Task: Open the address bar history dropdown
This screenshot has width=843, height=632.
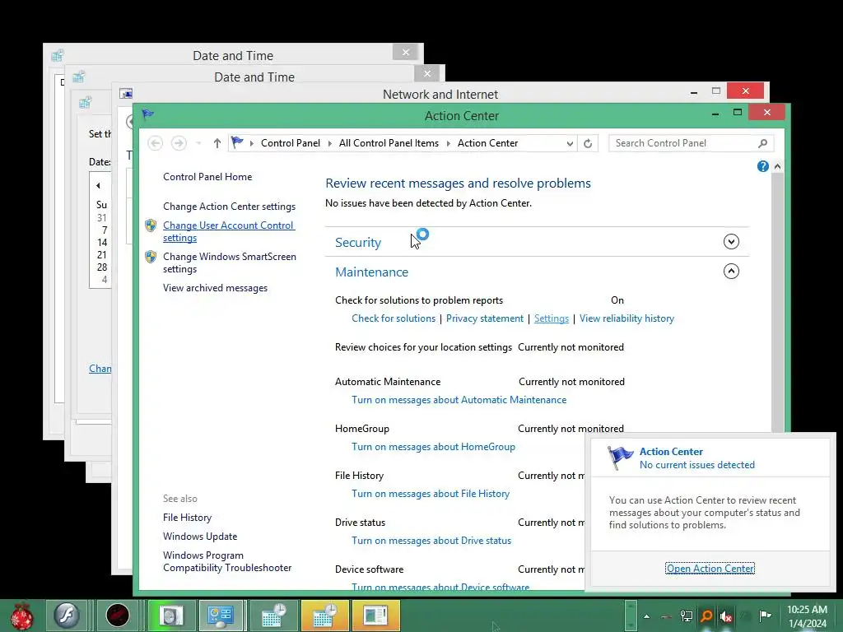Action: tap(570, 143)
